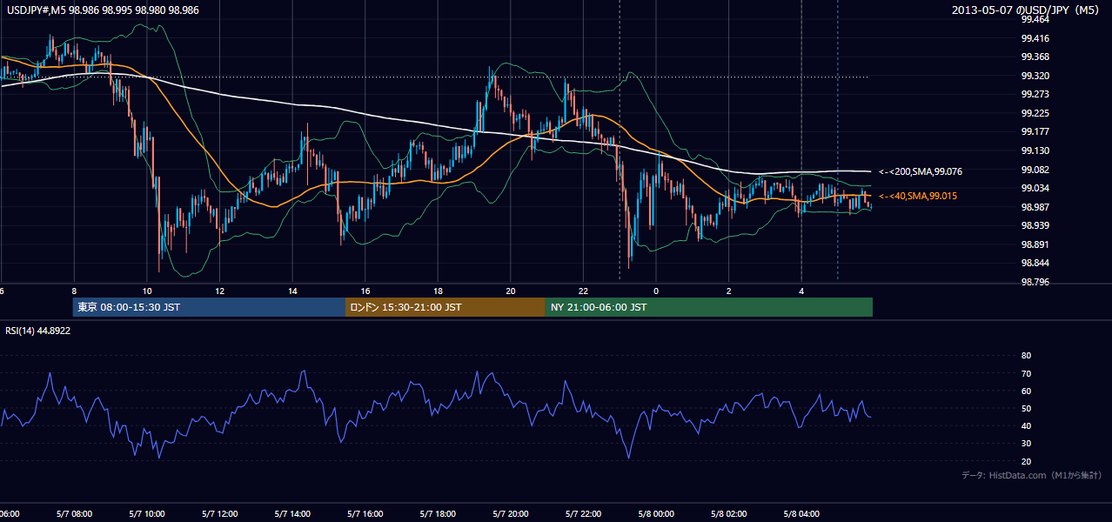1112x522 pixels.
Task: Click hour label 8 under price chart
Action: click(x=74, y=291)
